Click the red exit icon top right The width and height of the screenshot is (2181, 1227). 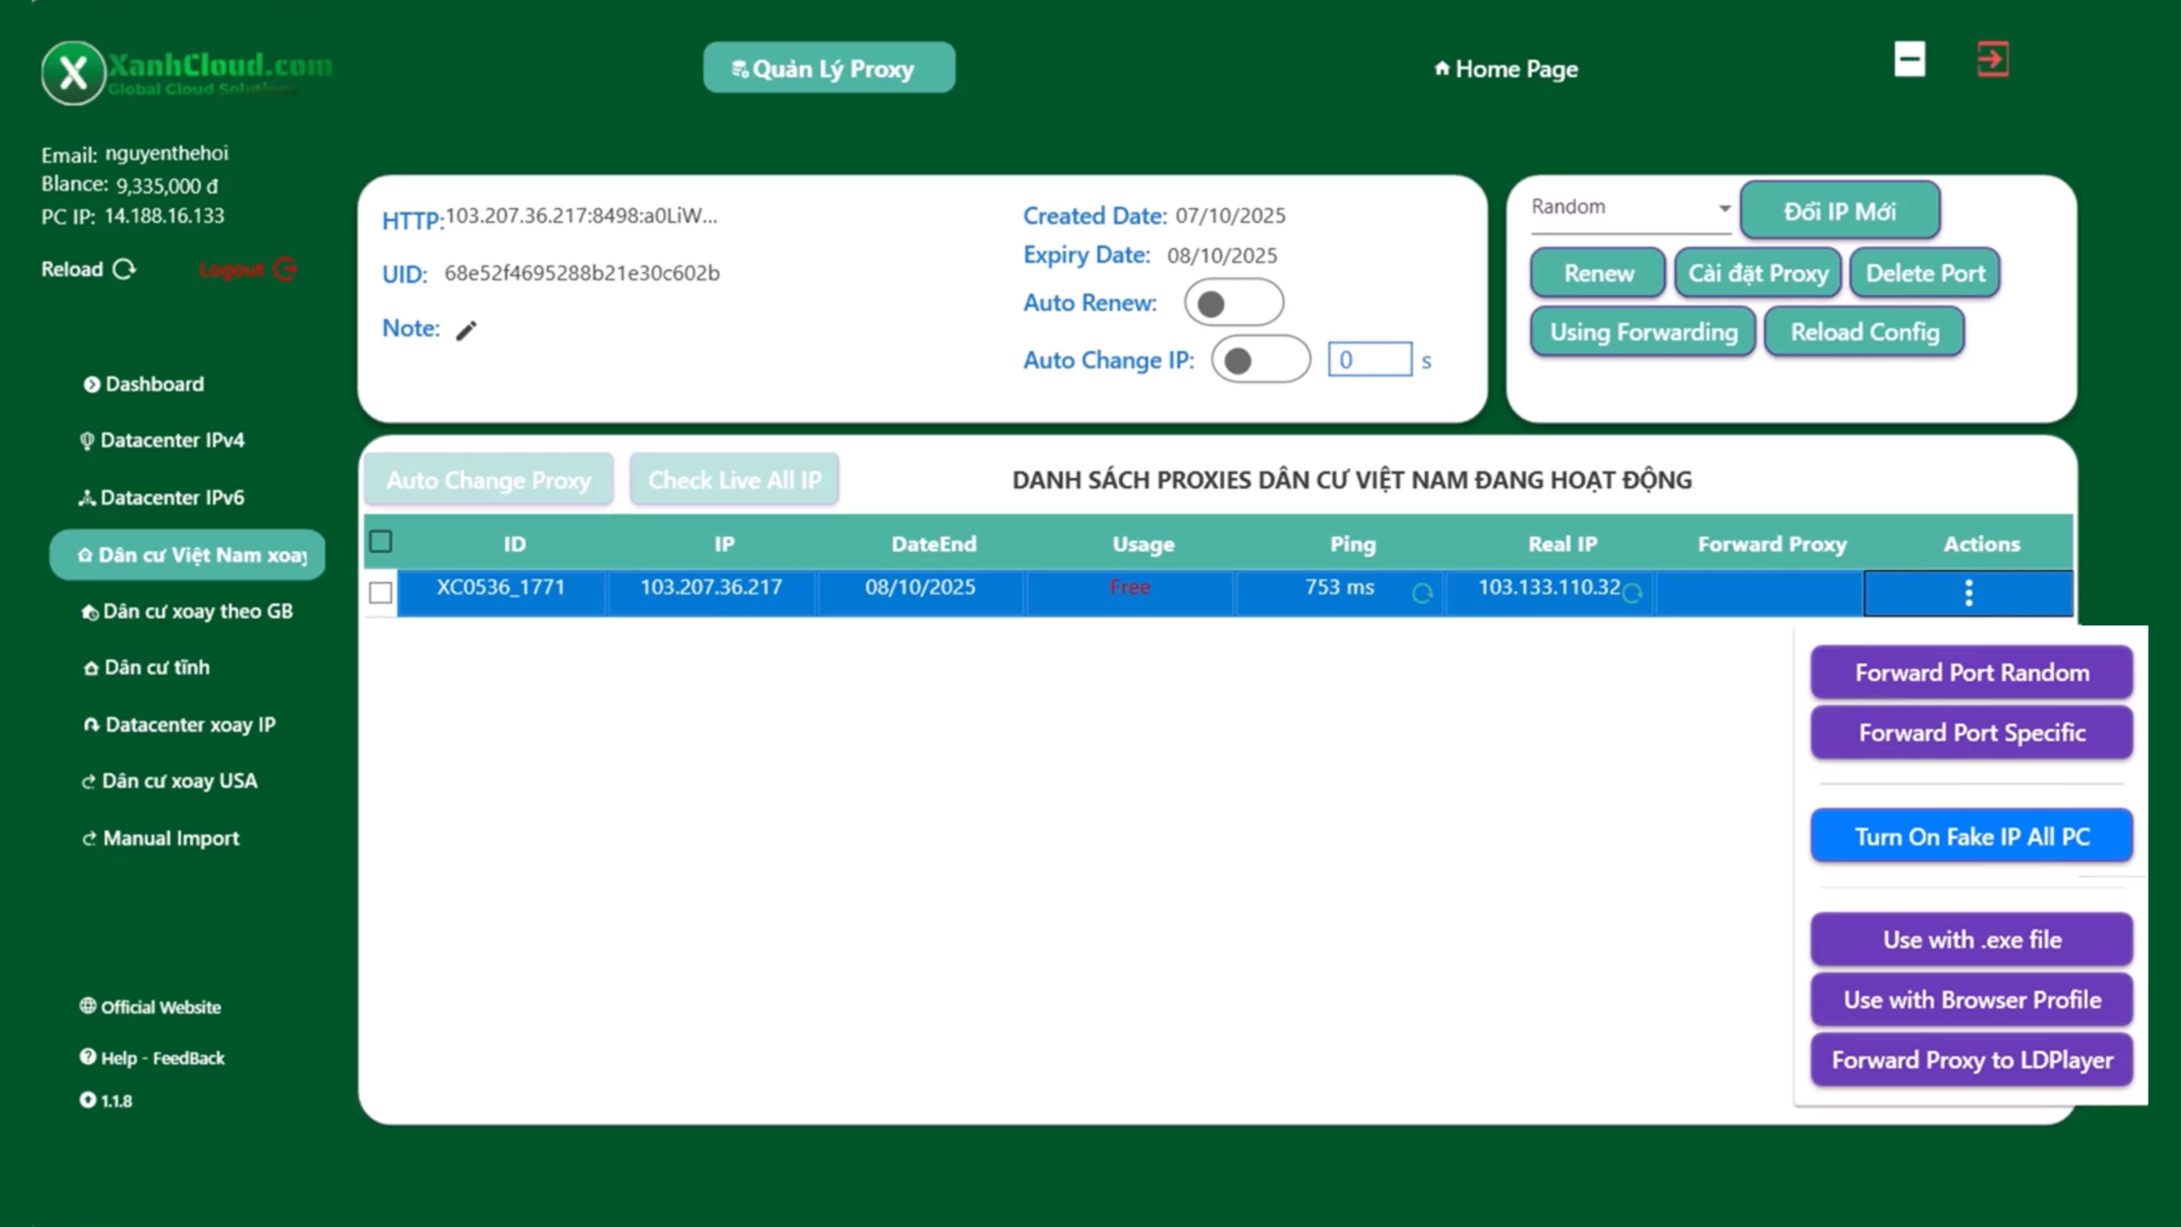1992,60
